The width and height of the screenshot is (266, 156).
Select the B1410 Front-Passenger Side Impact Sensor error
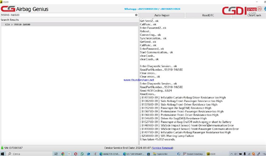coord(189,129)
